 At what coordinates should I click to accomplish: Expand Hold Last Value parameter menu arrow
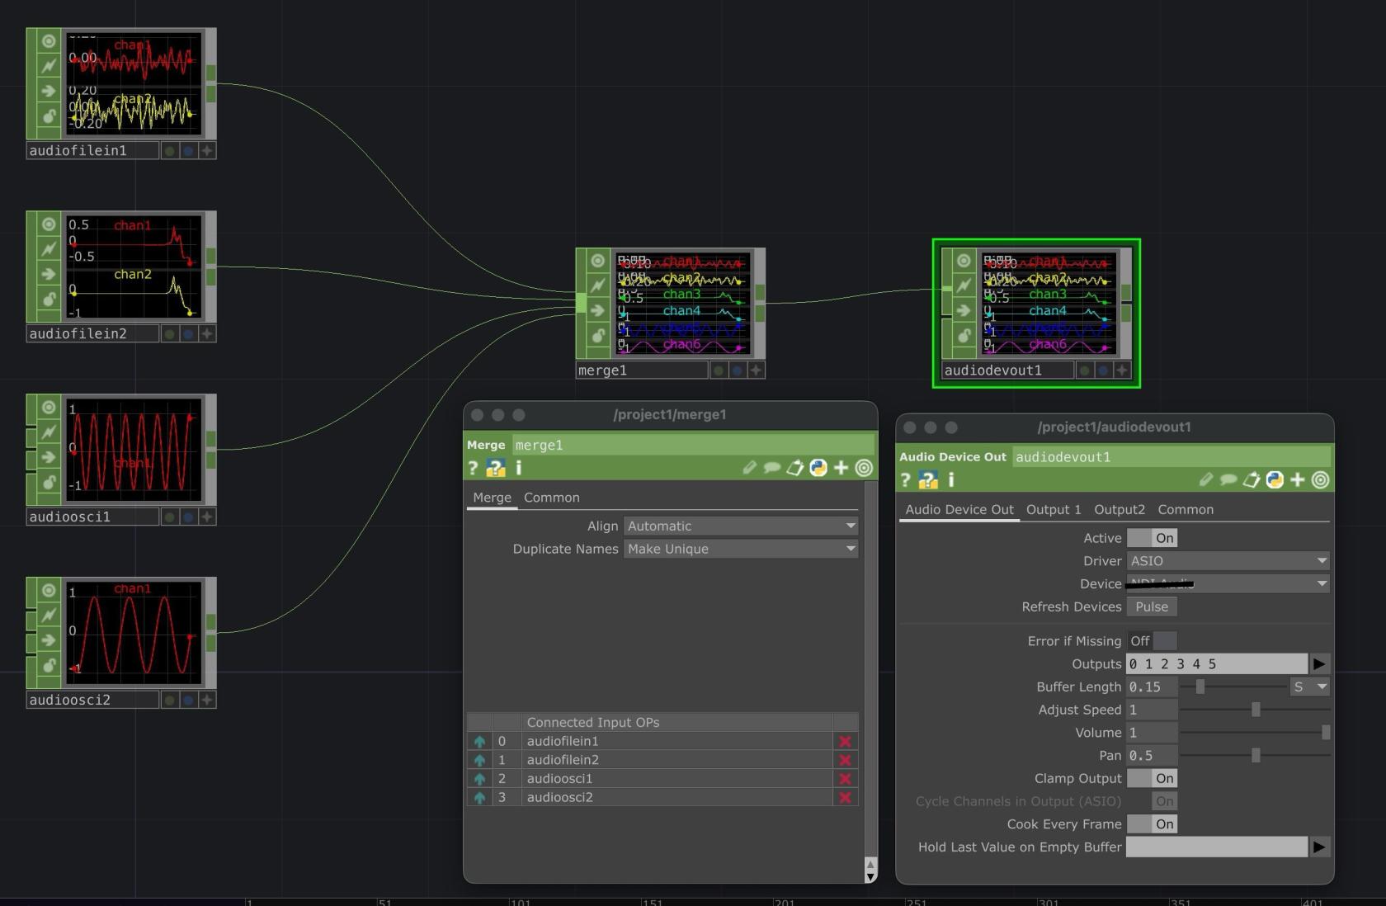click(1319, 847)
